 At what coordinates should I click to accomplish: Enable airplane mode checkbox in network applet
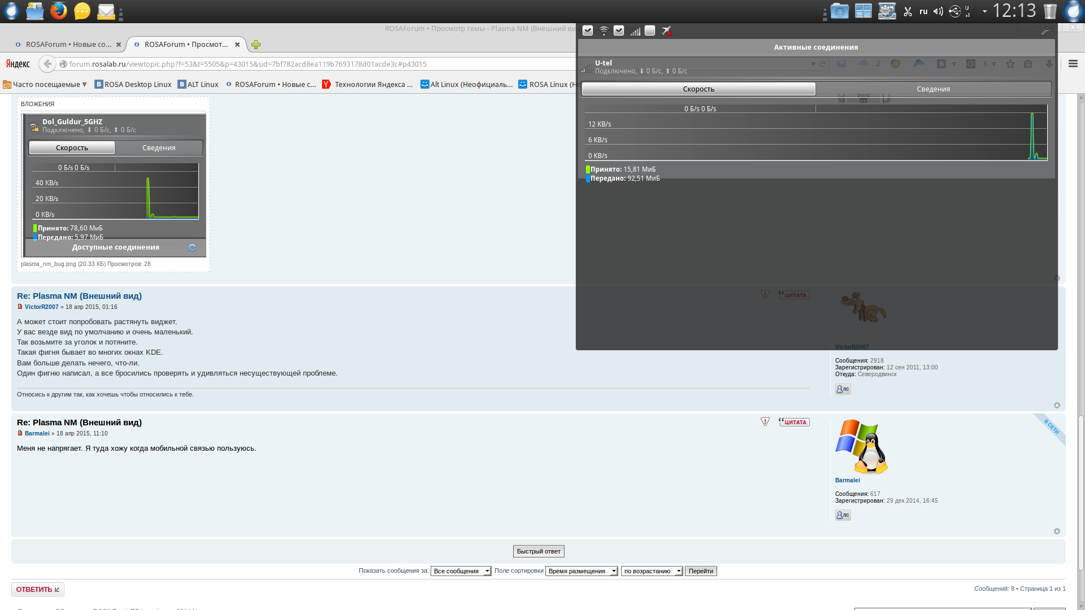click(650, 30)
